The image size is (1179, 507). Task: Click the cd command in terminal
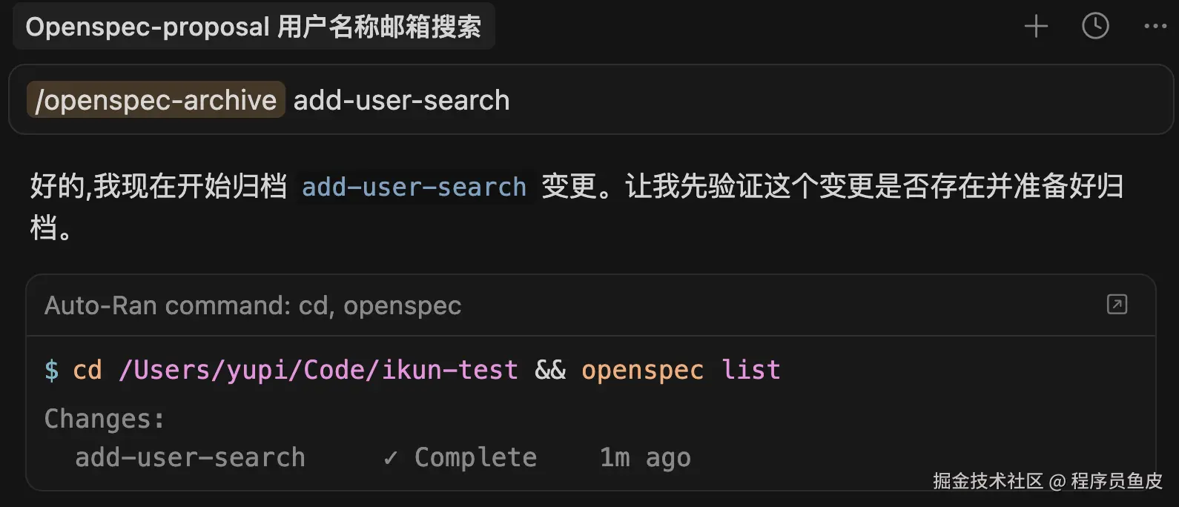pos(87,370)
